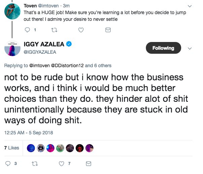This screenshot has width=203, height=174.
Task: Like Iggy Azalea's tweet
Action: 61,164
